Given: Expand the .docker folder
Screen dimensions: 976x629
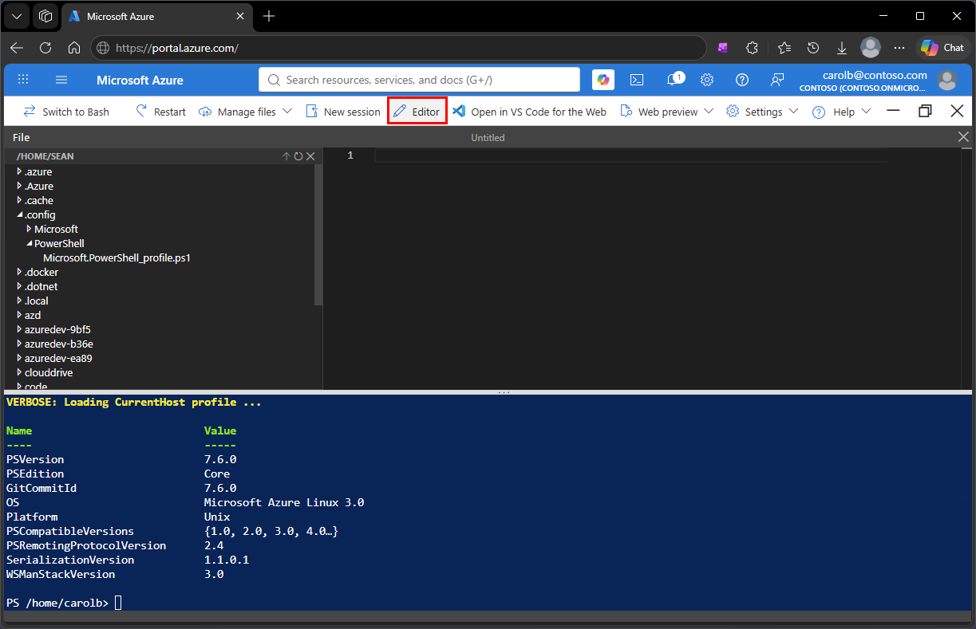Looking at the screenshot, I should [x=20, y=272].
